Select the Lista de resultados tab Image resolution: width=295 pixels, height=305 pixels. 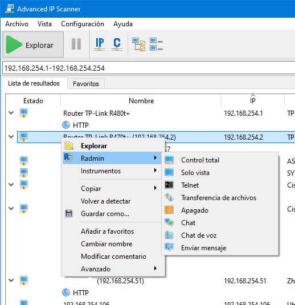click(x=34, y=83)
